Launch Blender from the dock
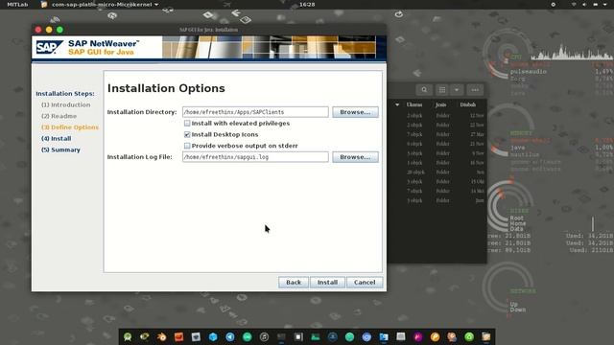 (162, 336)
